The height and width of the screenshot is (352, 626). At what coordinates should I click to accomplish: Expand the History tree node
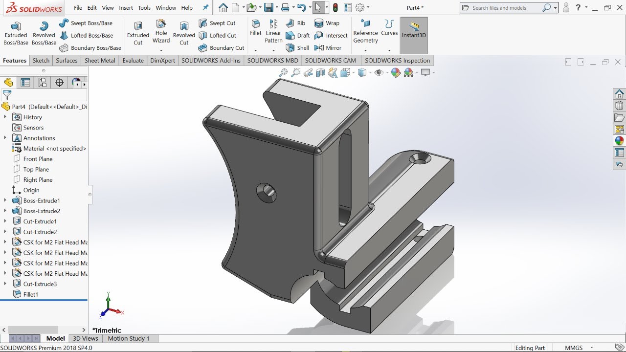click(5, 117)
